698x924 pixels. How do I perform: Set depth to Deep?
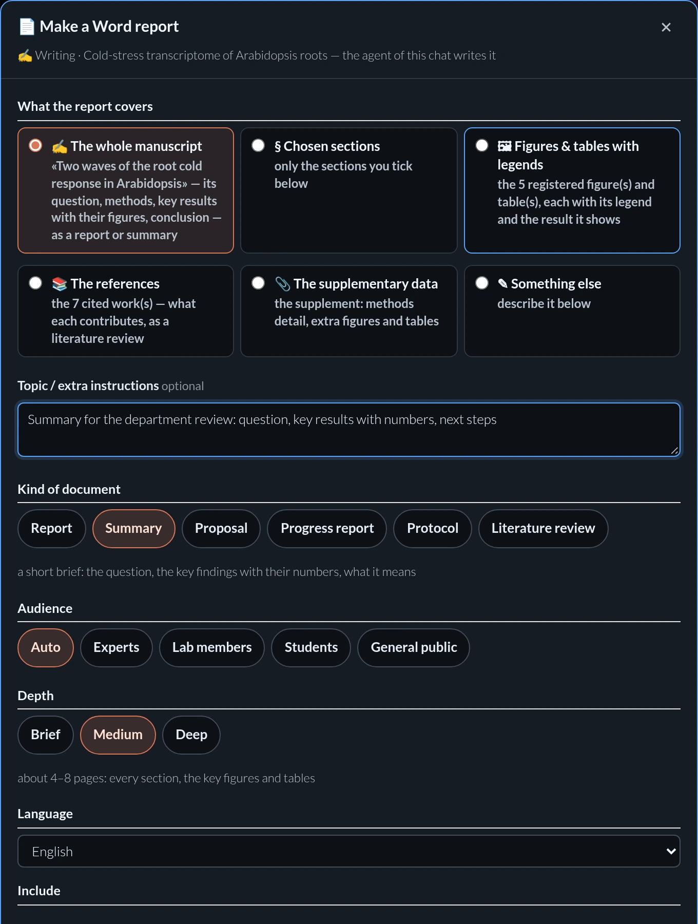[191, 735]
